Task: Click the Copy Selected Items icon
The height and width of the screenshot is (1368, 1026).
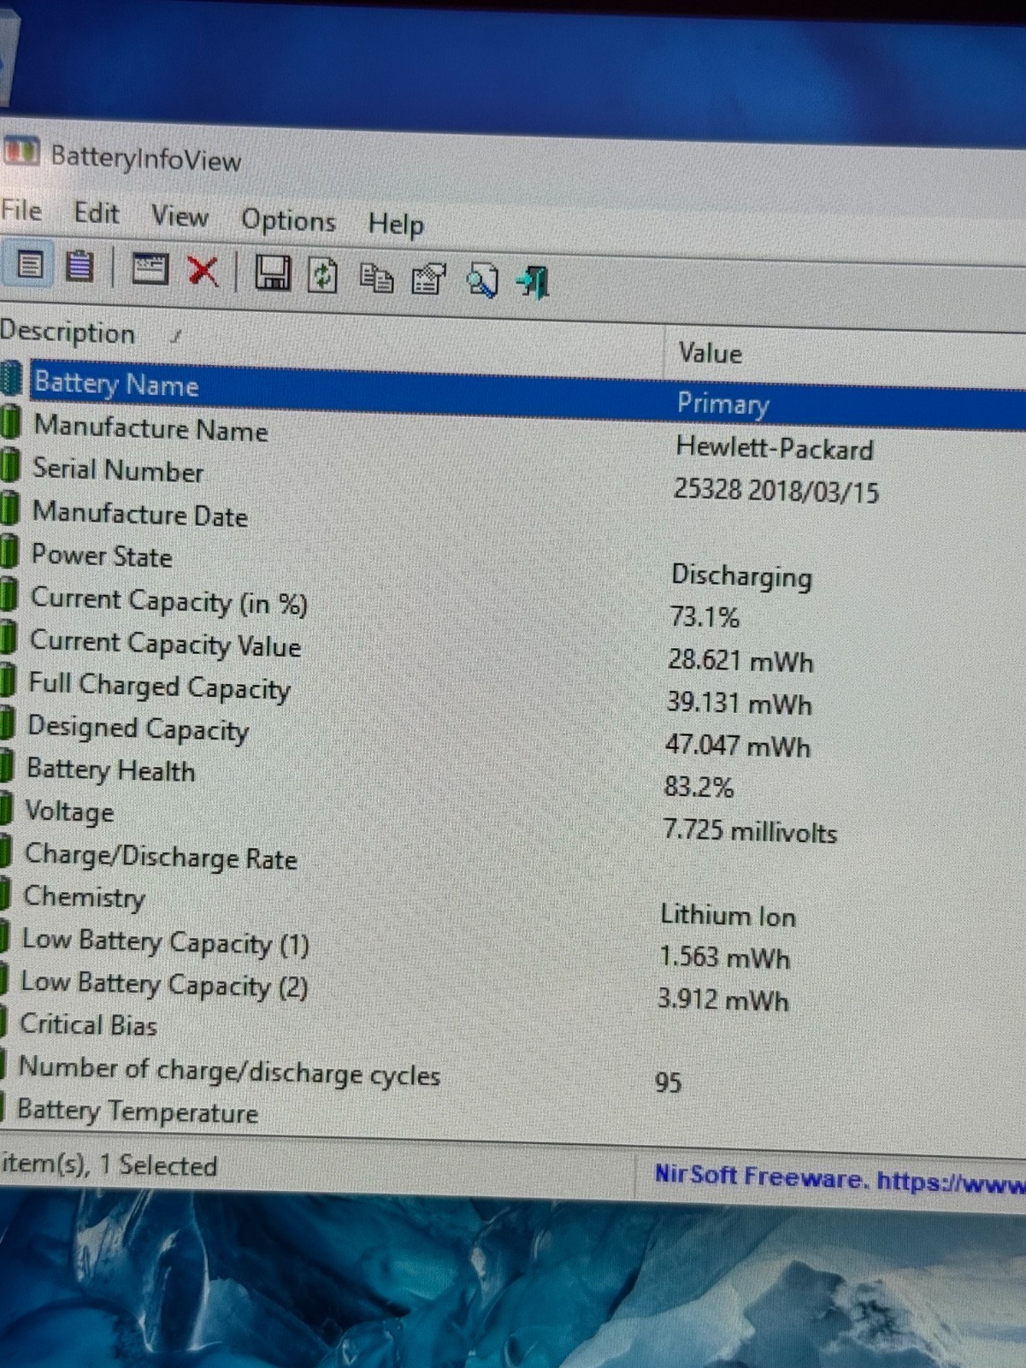Action: click(x=375, y=278)
